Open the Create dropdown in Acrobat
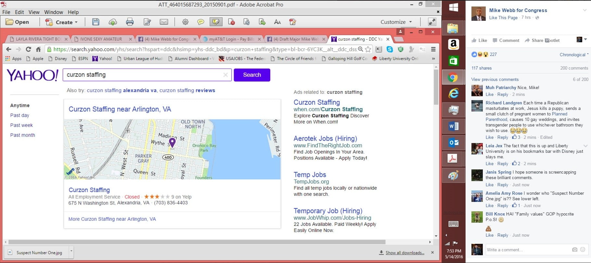The height and width of the screenshot is (263, 591). coord(62,22)
